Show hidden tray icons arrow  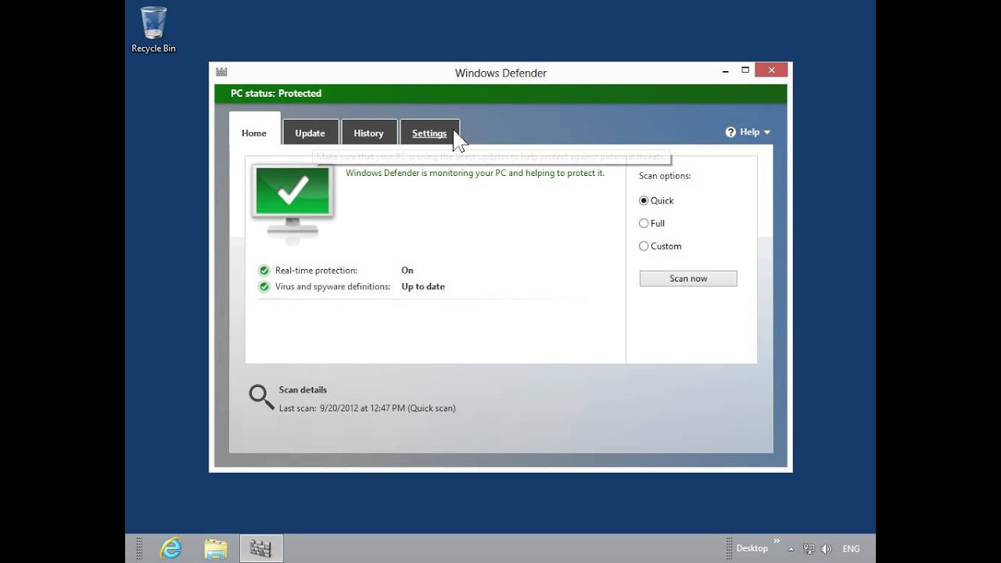click(791, 549)
